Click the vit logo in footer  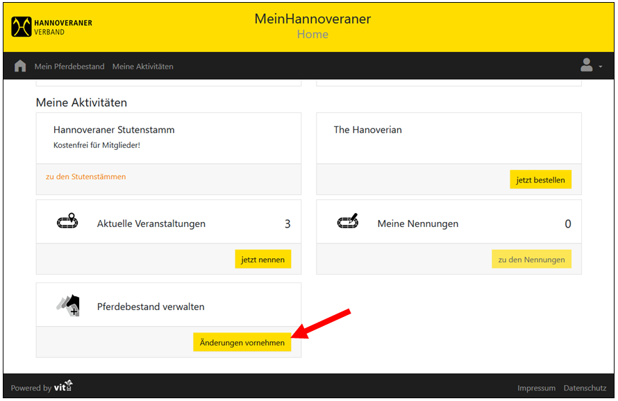[63, 386]
